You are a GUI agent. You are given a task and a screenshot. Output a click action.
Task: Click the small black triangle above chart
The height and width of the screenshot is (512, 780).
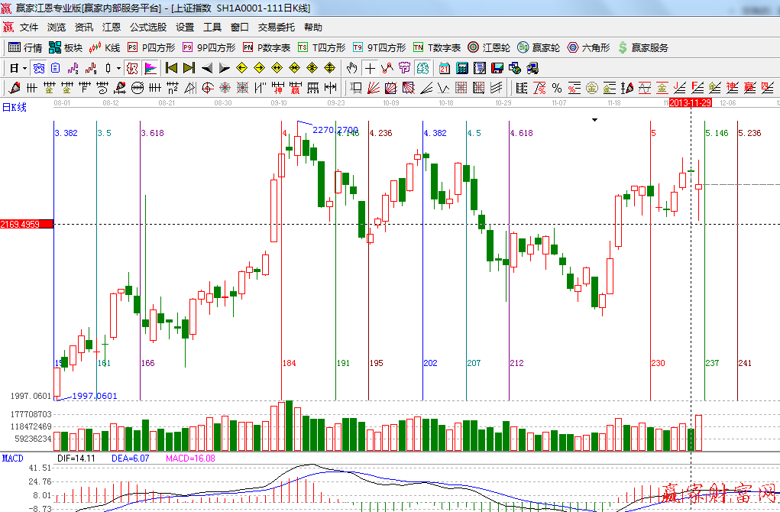tap(594, 120)
